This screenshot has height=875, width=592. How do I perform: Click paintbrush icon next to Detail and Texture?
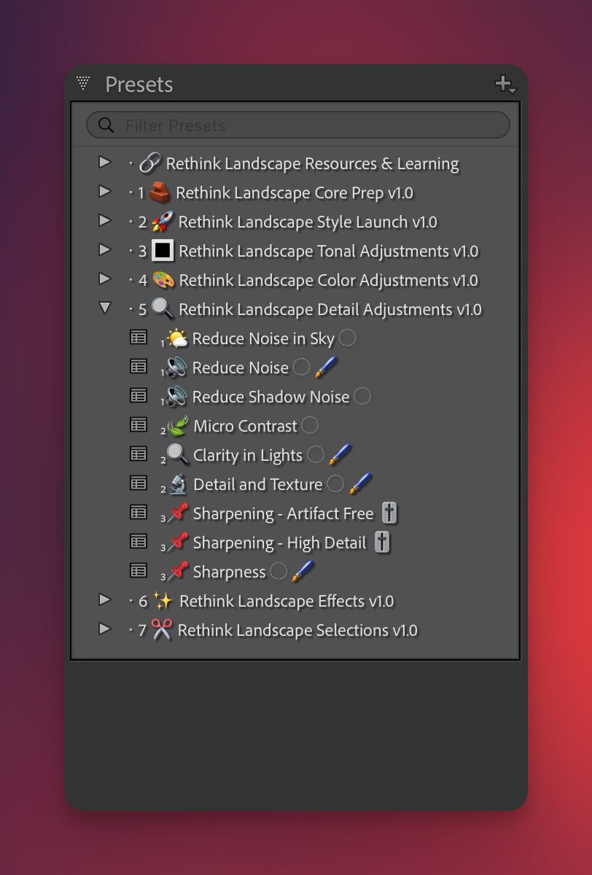tap(360, 483)
